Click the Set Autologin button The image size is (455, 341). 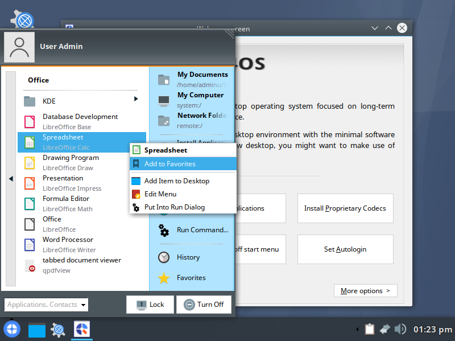[345, 249]
